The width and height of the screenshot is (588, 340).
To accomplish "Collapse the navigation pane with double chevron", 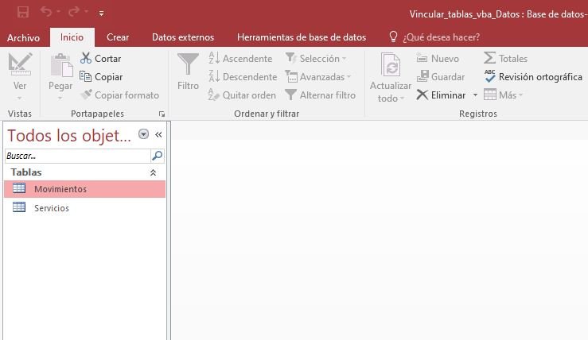I will pos(158,134).
